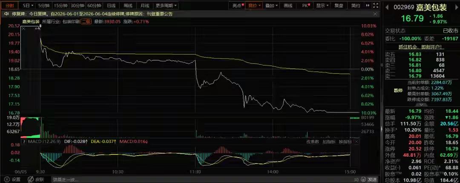This screenshot has height=183, width=460.
Task: Click the 发送 send button
Action: [x=373, y=180]
